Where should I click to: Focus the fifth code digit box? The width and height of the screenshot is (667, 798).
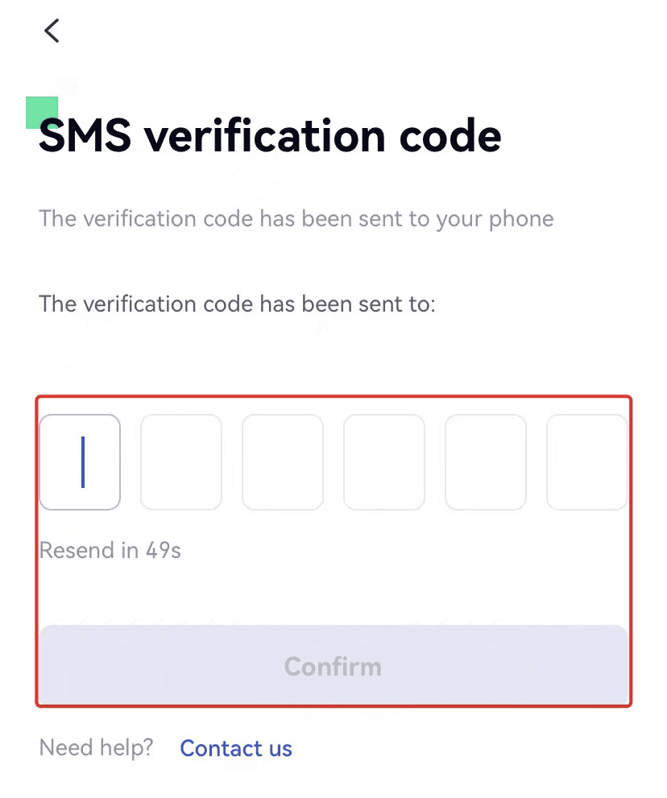[x=486, y=462]
